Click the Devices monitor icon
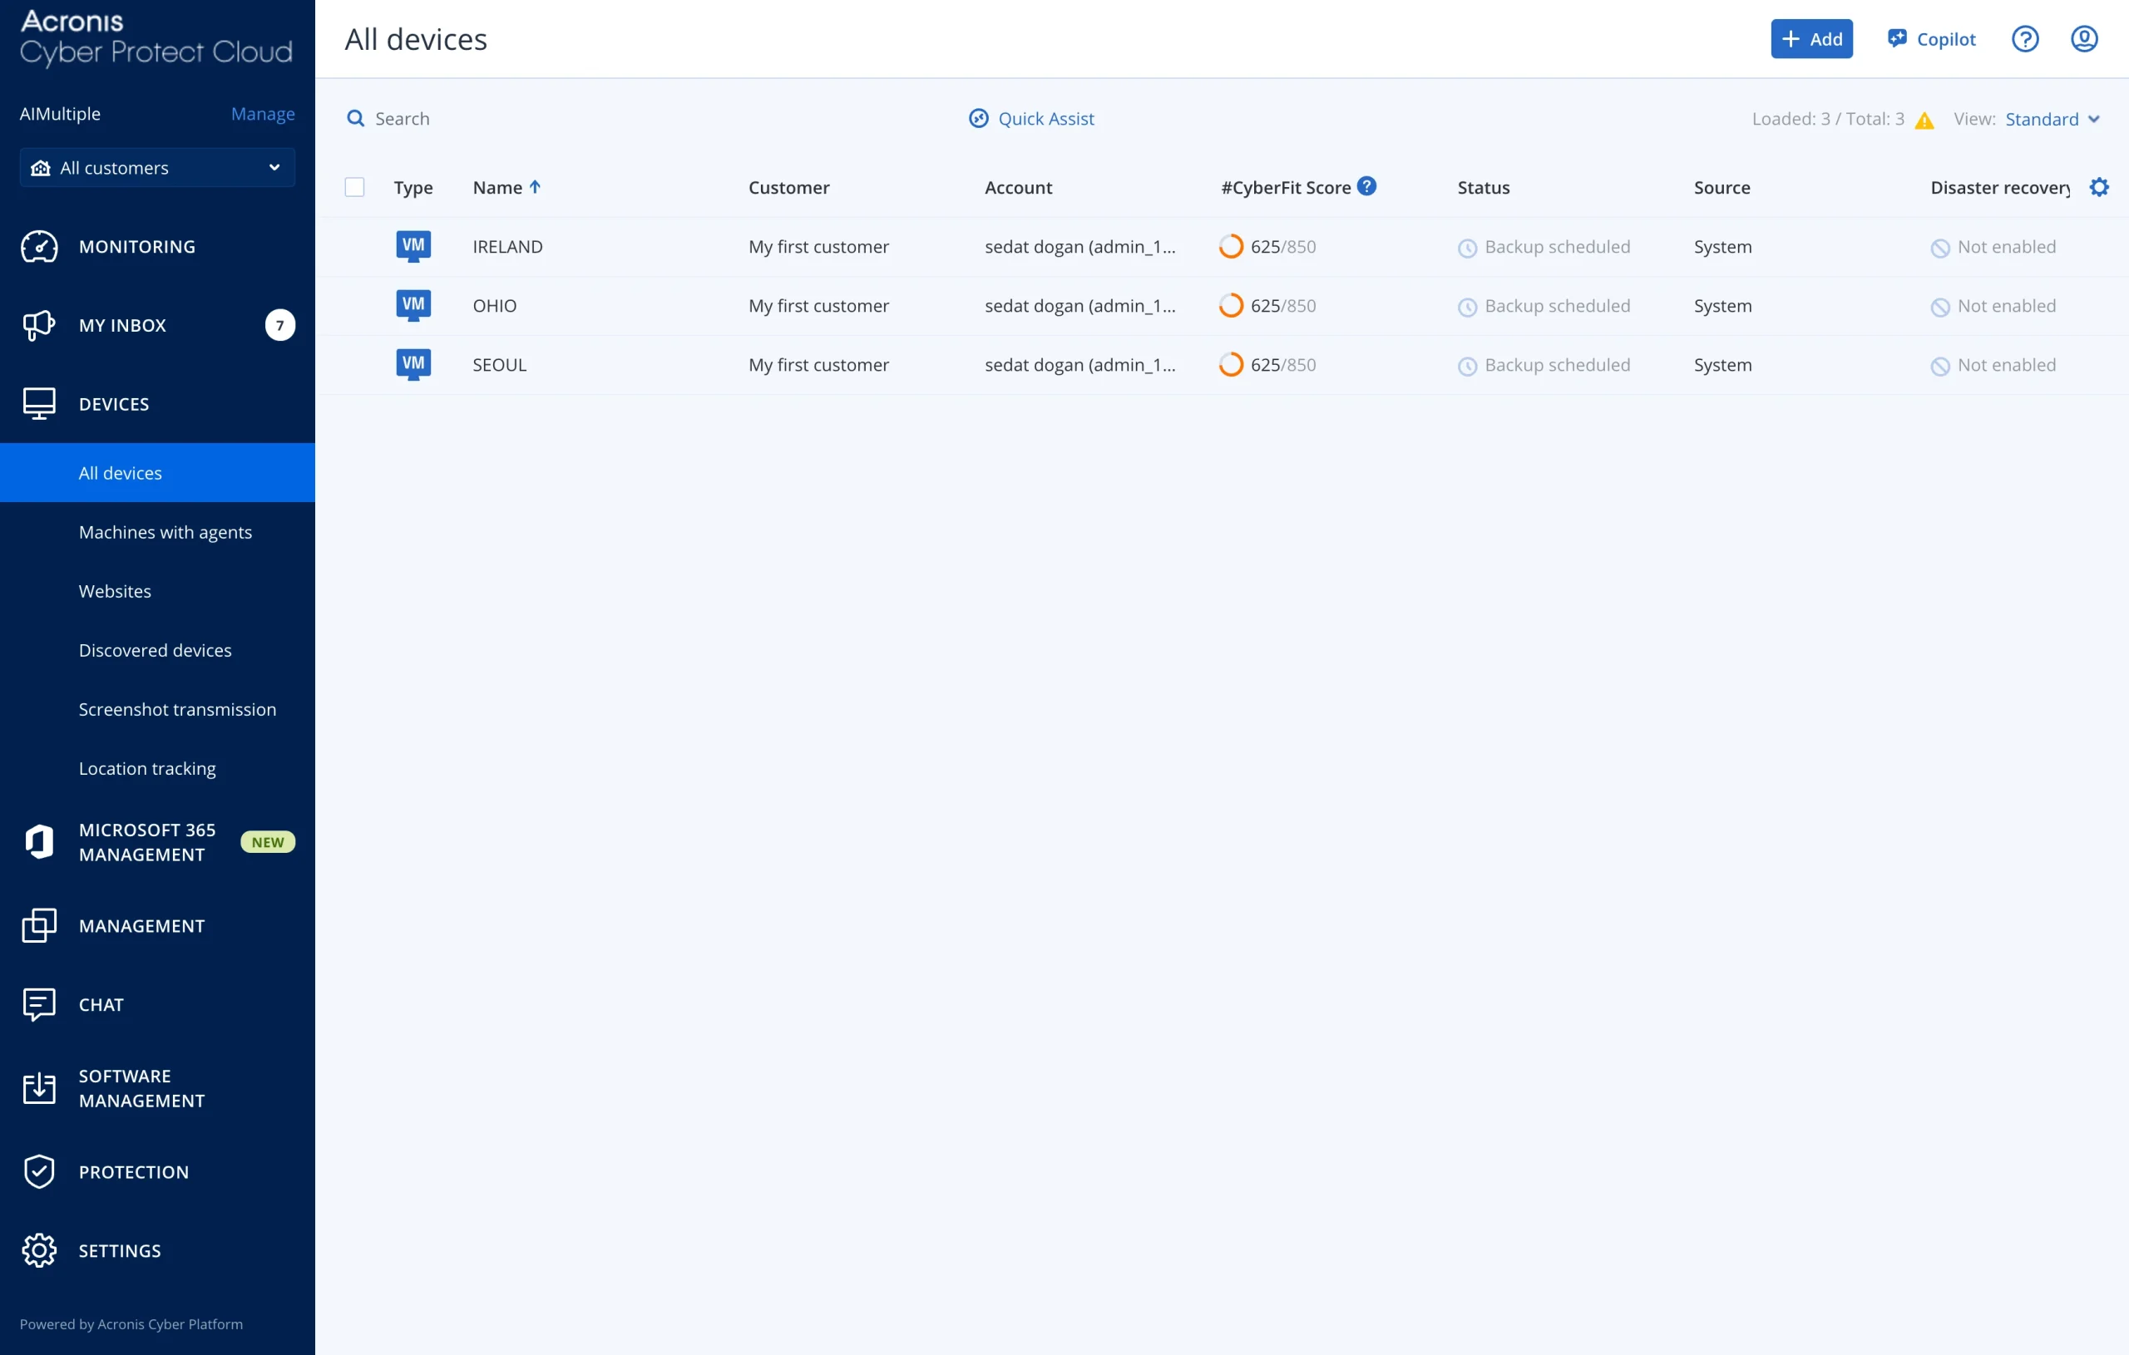The image size is (2129, 1355). 39,404
